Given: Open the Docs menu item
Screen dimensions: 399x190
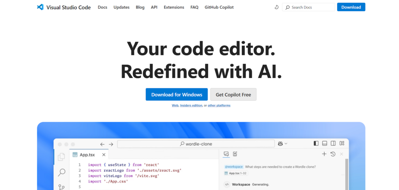Looking at the screenshot, I should (102, 7).
